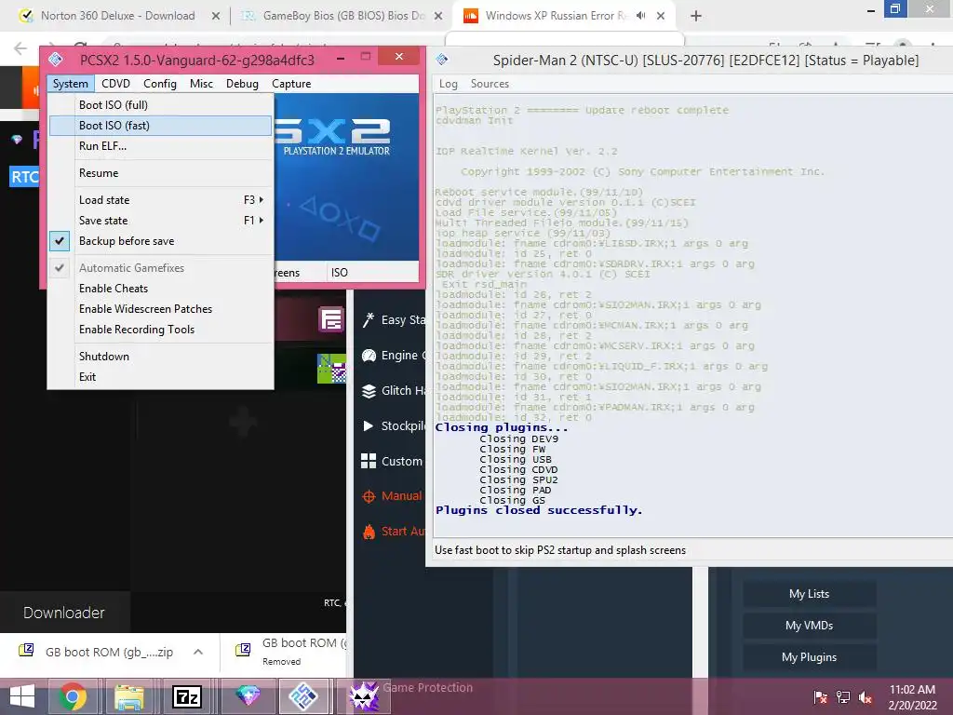
Task: Open Glitch Harvester entry
Action: point(394,390)
